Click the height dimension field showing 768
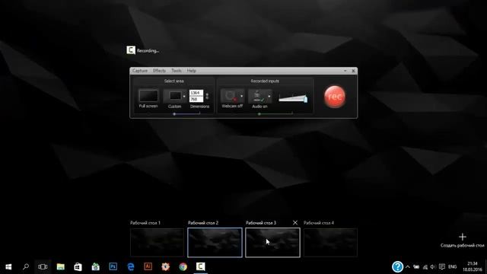Screen dimensions: 487x274 (x=196, y=99)
